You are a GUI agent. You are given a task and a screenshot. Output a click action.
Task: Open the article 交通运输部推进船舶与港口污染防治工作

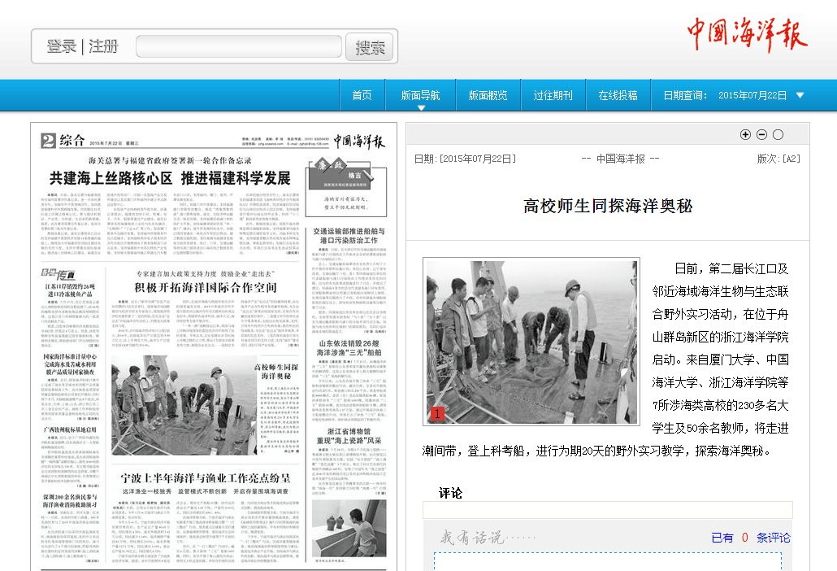coord(349,236)
